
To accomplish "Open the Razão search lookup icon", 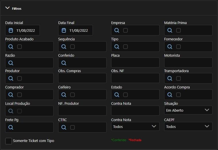I will pos(11,63).
